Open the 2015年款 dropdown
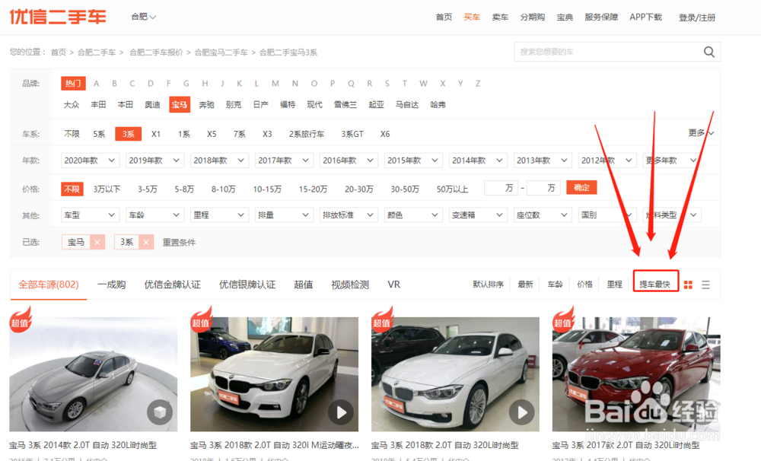Image resolution: width=761 pixels, height=461 pixels. point(413,161)
